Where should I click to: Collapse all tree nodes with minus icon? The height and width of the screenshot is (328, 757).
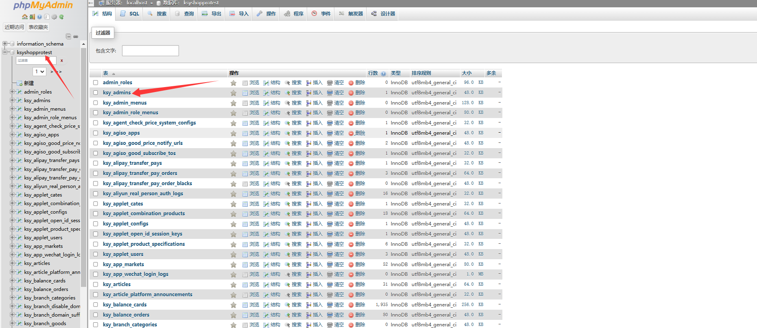(x=68, y=37)
